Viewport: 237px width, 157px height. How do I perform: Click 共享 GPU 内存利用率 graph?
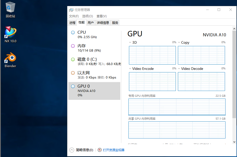(x=177, y=130)
